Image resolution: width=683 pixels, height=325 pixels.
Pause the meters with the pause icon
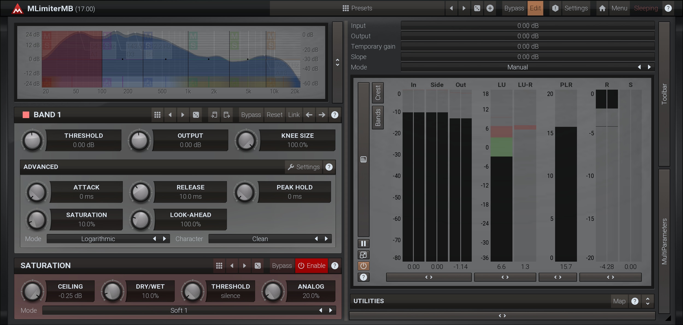coord(363,243)
